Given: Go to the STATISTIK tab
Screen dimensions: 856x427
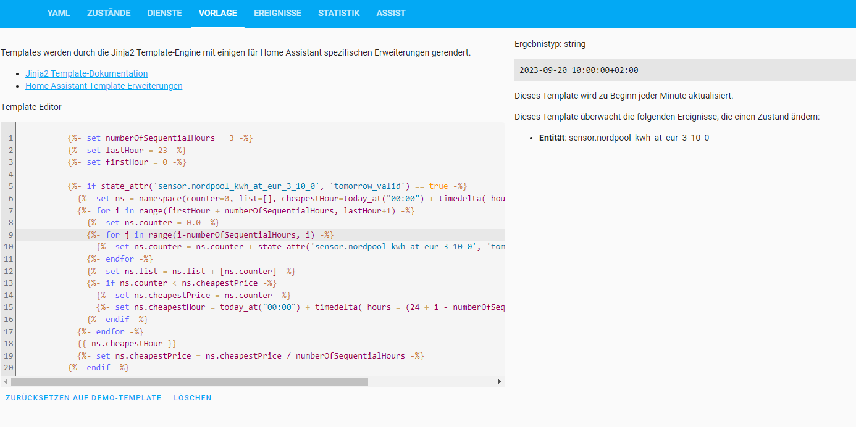Looking at the screenshot, I should coord(339,13).
